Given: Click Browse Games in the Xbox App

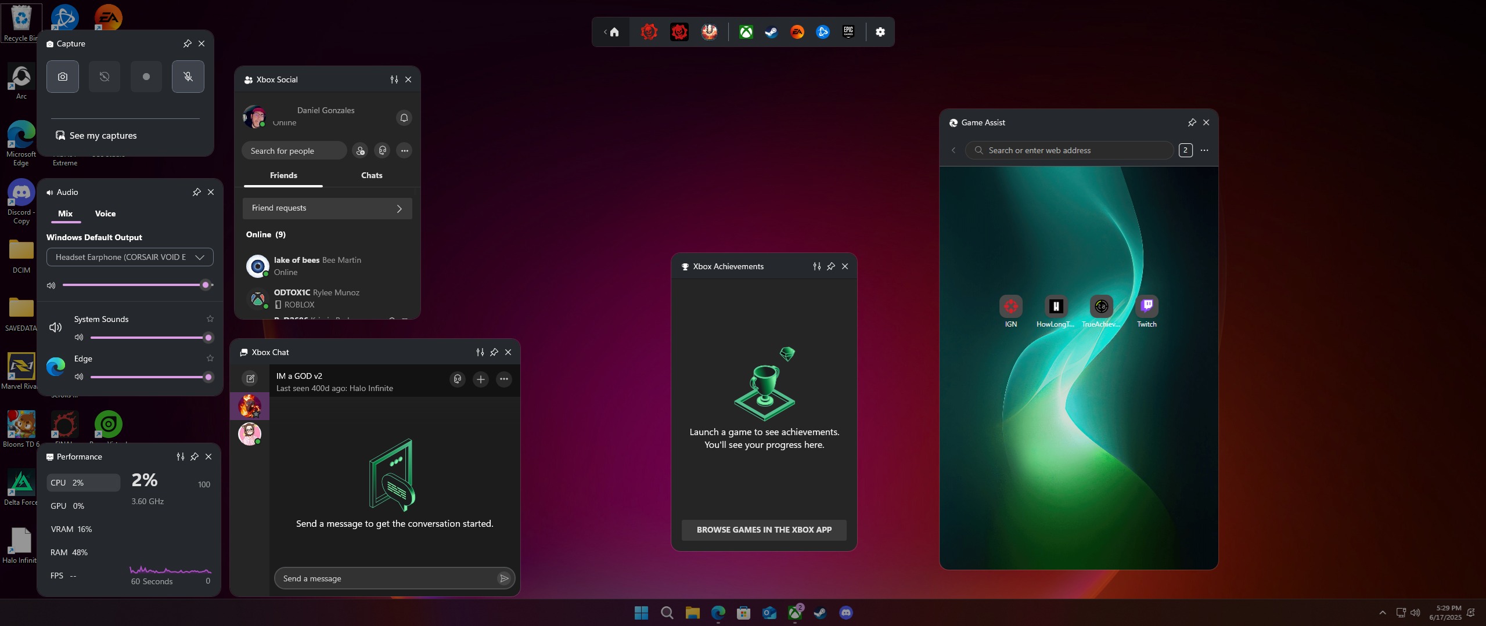Looking at the screenshot, I should [x=764, y=530].
